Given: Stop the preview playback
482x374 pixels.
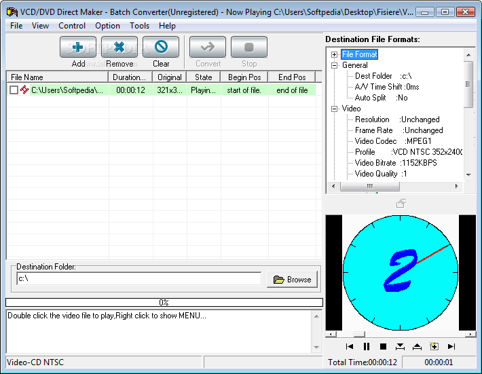Looking at the screenshot, I should tap(383, 347).
